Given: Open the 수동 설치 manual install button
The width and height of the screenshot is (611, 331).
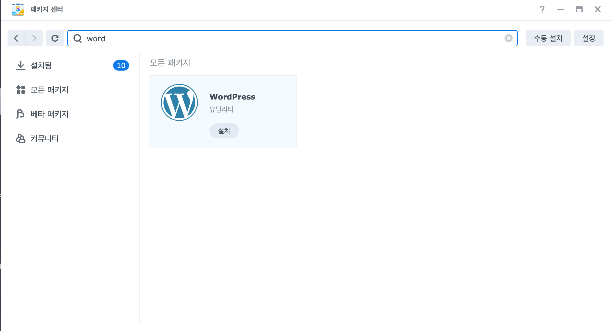Looking at the screenshot, I should tap(548, 38).
